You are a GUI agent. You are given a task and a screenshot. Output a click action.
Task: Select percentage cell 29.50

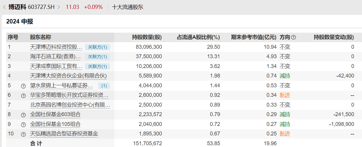[214, 47]
